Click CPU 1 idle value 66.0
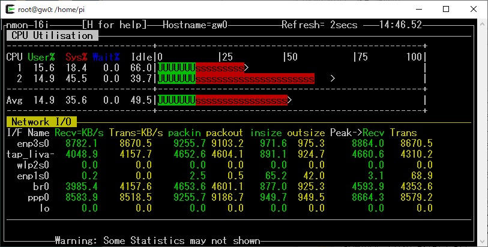Screen dimensions: 488x247 pyautogui.click(x=141, y=68)
